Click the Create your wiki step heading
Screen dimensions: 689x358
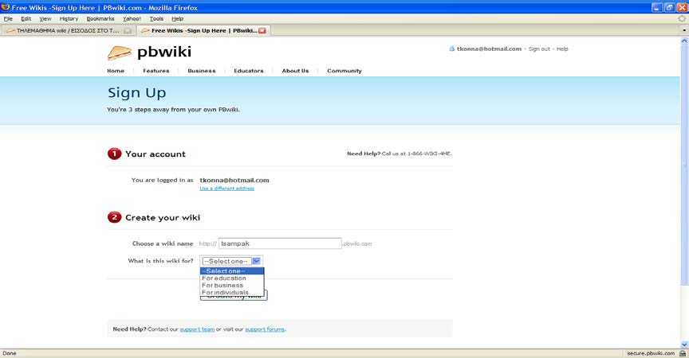163,218
